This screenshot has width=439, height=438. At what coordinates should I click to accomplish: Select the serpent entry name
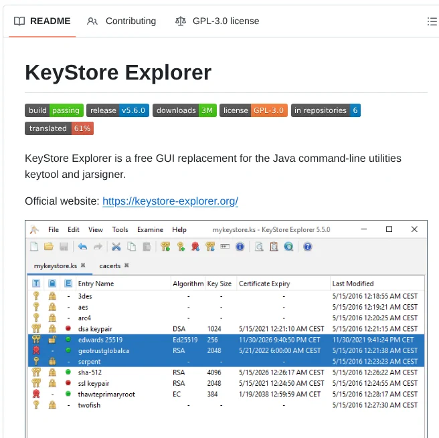[89, 362]
